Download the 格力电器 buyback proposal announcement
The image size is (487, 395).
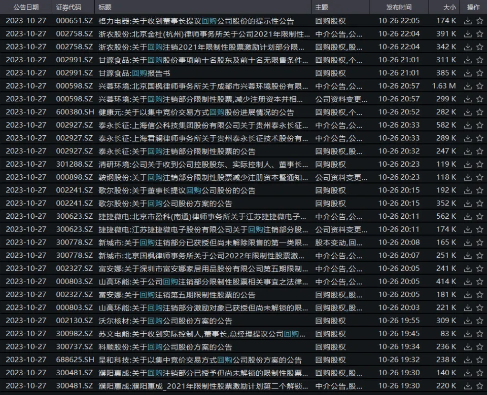point(468,21)
